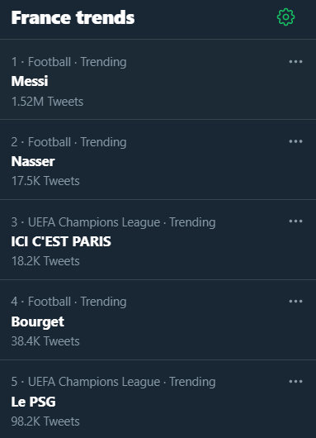Viewport: 316px width, 438px height.
Task: Click the 17.5K Tweets count
Action: (45, 181)
